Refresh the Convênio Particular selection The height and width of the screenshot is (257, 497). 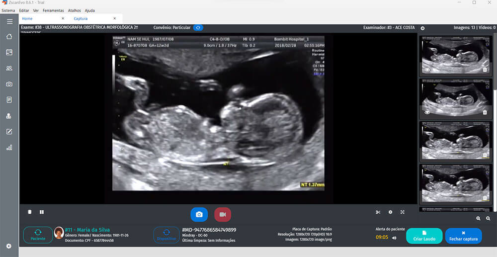198,27
